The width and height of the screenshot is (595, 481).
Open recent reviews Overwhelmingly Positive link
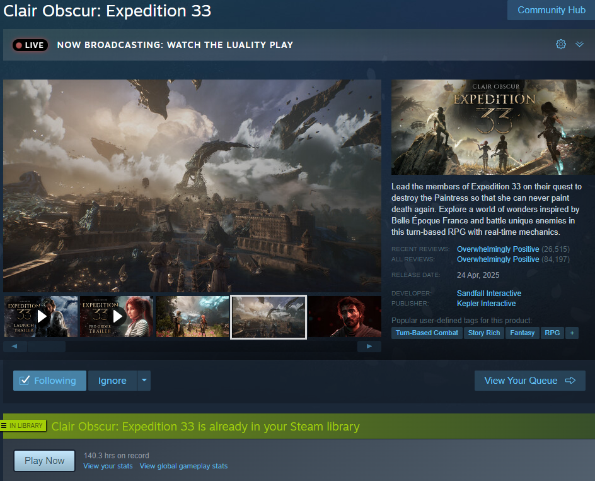(498, 249)
